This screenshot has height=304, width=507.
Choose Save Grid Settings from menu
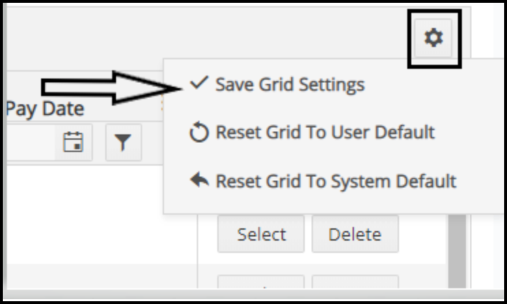point(290,85)
